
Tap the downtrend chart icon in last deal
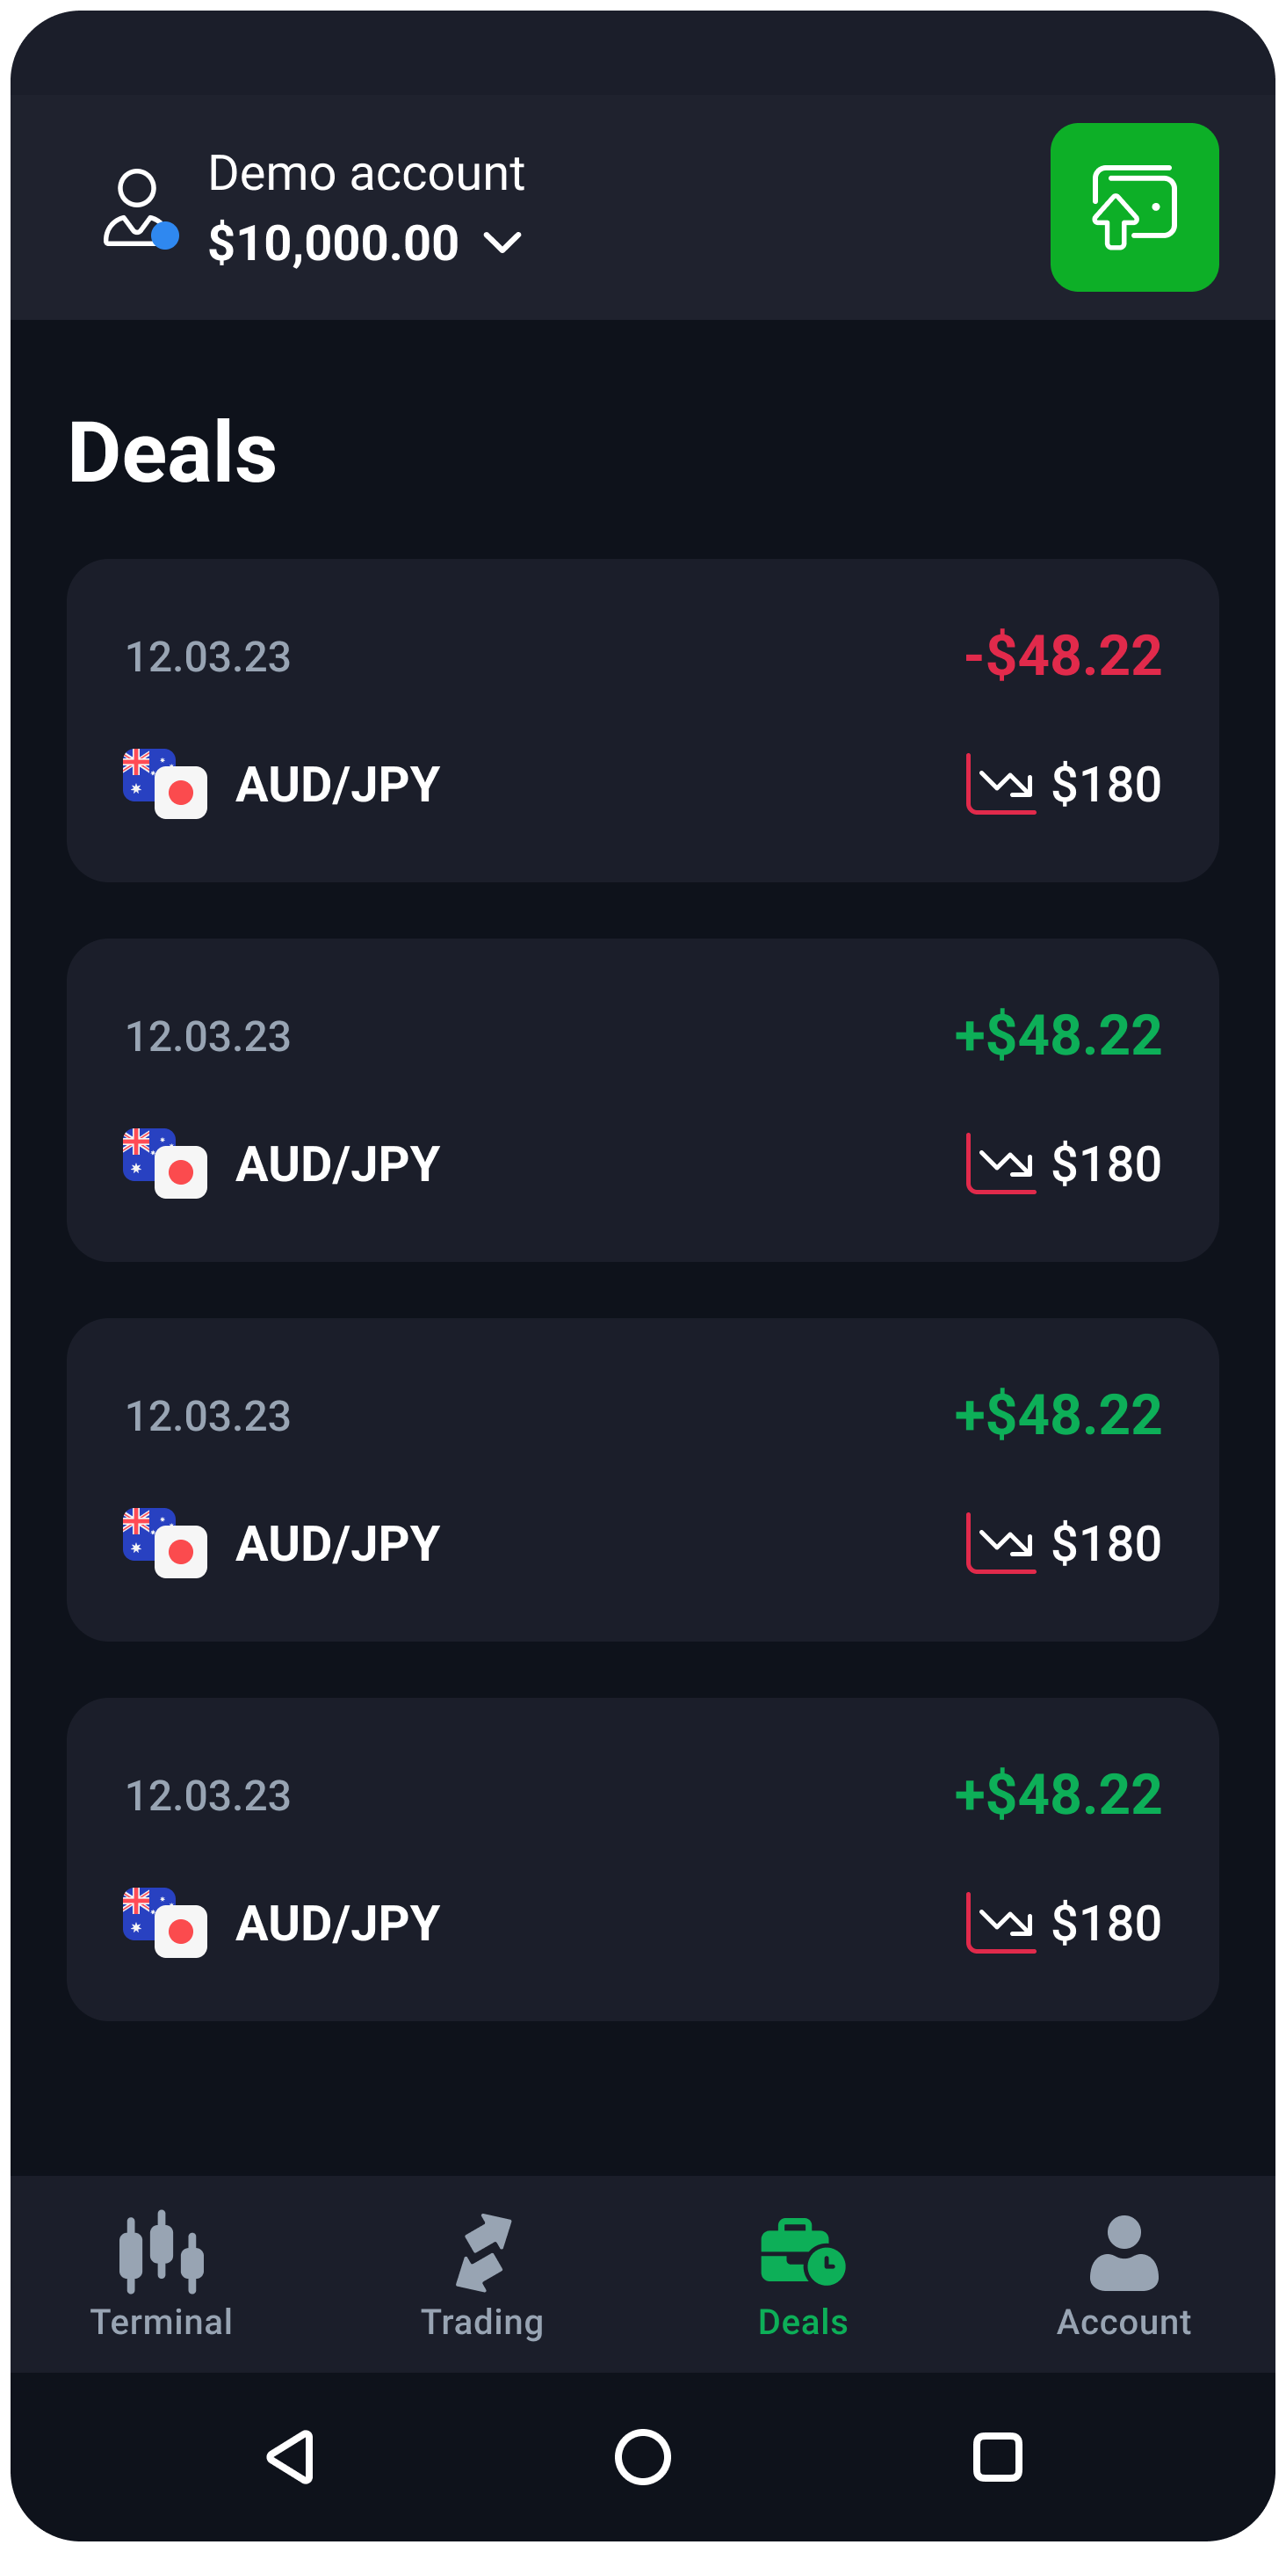click(1001, 1922)
